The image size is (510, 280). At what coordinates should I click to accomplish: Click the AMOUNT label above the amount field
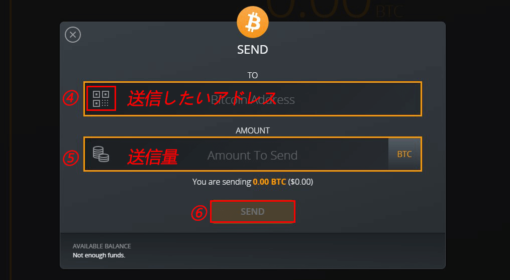(x=253, y=130)
